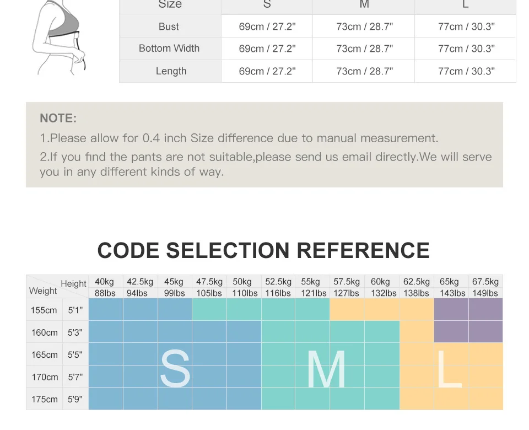Click the Bottom Width row label
This screenshot has height=430, width=529.
point(169,49)
